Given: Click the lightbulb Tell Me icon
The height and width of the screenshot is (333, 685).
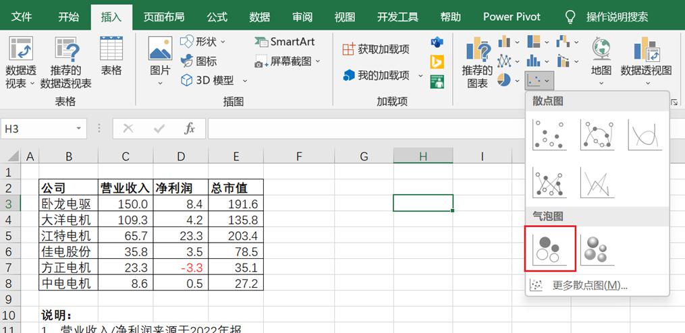Looking at the screenshot, I should [570, 17].
